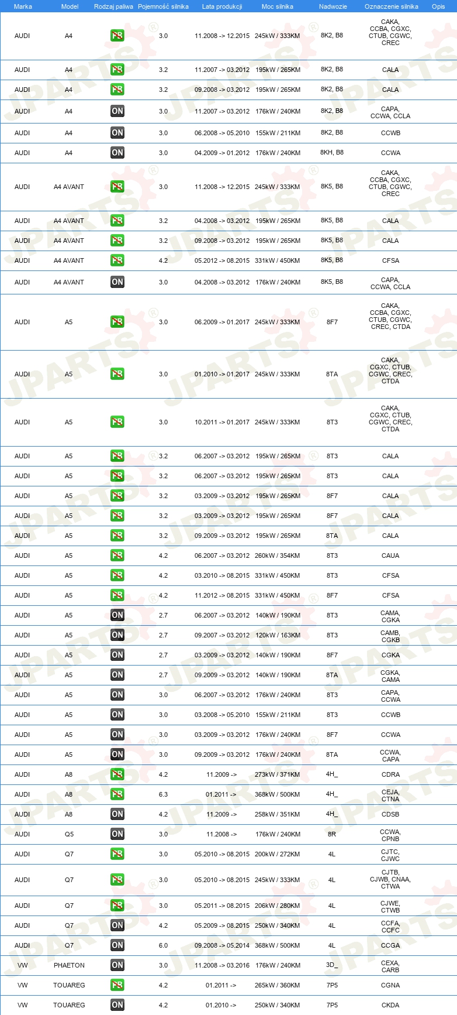Viewport: 457px width, 1015px height.
Task: Click the diesel icon in the Q7 4.2 CCFA row
Action: coord(117,925)
